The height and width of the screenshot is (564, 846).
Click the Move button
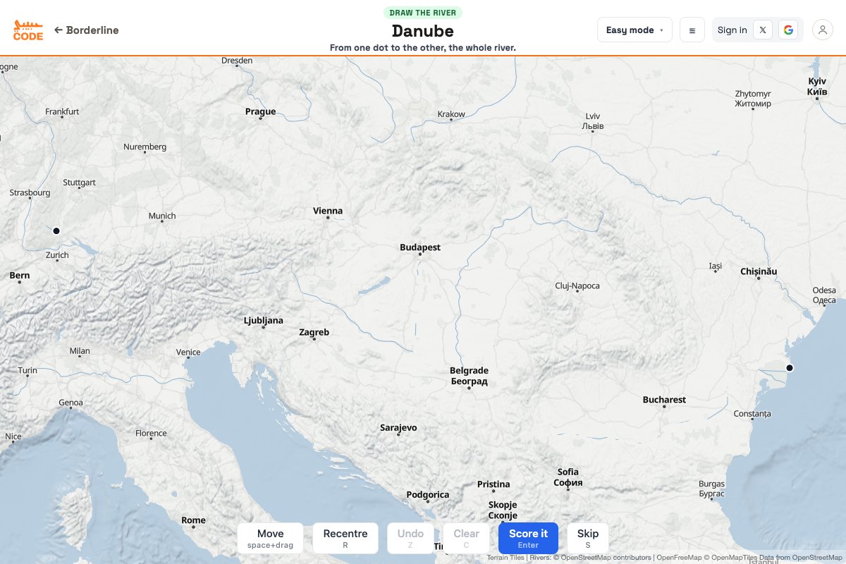[271, 539]
